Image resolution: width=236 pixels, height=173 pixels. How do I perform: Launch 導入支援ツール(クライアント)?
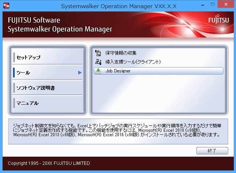[x=133, y=62]
